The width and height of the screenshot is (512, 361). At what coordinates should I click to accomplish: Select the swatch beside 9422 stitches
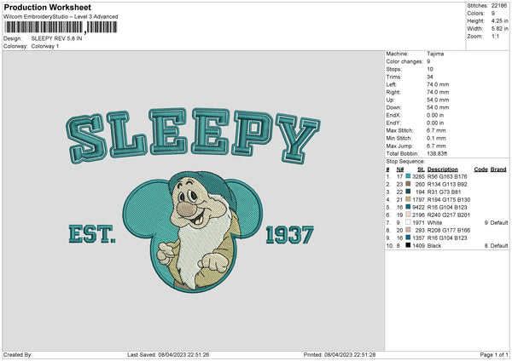(x=408, y=207)
